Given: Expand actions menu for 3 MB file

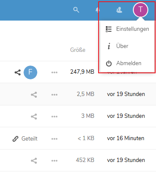Looking at the screenshot, I should click(54, 117).
